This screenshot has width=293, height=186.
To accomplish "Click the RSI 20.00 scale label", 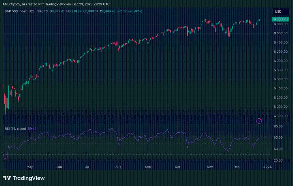I will [277, 160].
